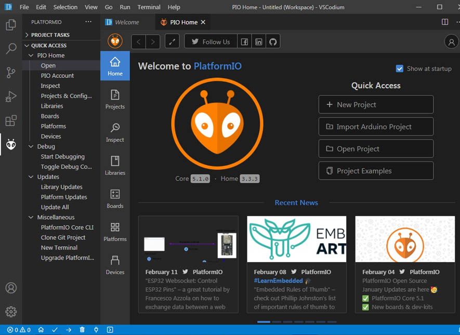Viewport: 460px width, 335px height.
Task: Click the Open Project button
Action: [376, 149]
